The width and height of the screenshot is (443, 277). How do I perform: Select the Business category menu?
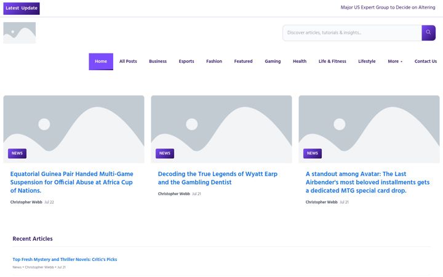point(158,62)
